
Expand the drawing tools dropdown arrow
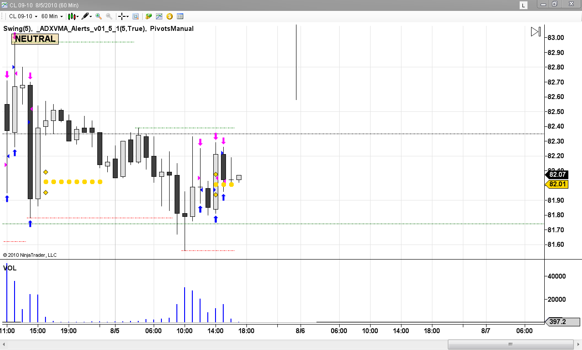[x=91, y=16]
